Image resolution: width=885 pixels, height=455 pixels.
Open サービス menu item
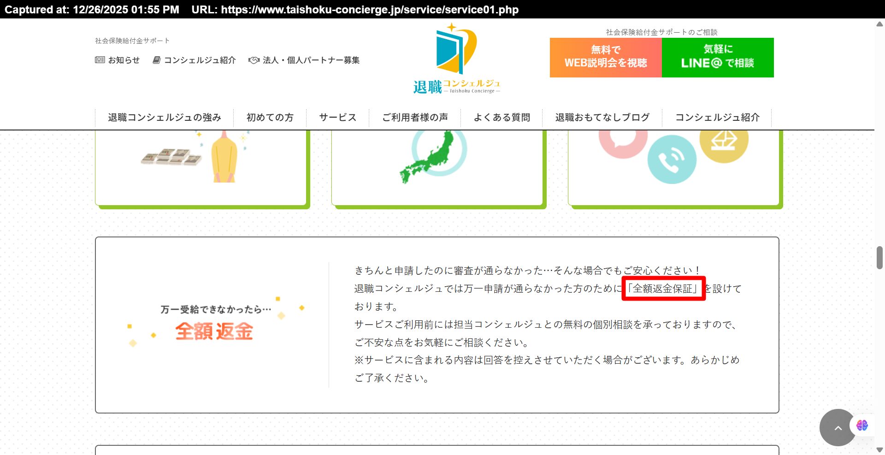click(x=337, y=118)
